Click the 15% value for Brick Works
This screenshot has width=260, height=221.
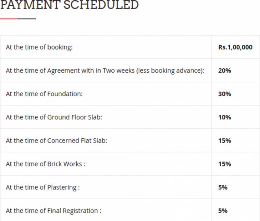coord(225,164)
